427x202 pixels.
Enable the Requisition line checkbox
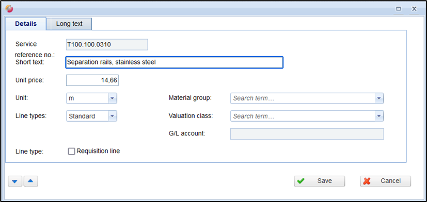71,151
